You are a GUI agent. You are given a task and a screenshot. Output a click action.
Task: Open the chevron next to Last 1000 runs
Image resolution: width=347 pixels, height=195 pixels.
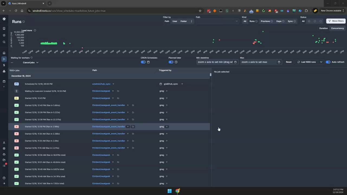coord(321,62)
